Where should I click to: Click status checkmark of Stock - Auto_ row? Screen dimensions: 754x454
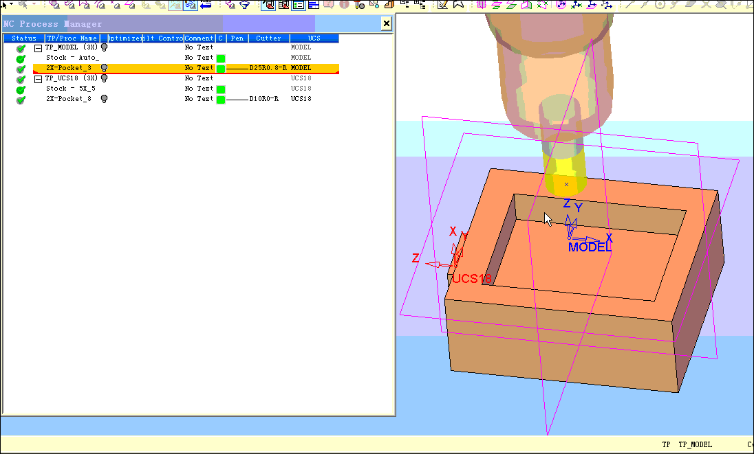[21, 58]
